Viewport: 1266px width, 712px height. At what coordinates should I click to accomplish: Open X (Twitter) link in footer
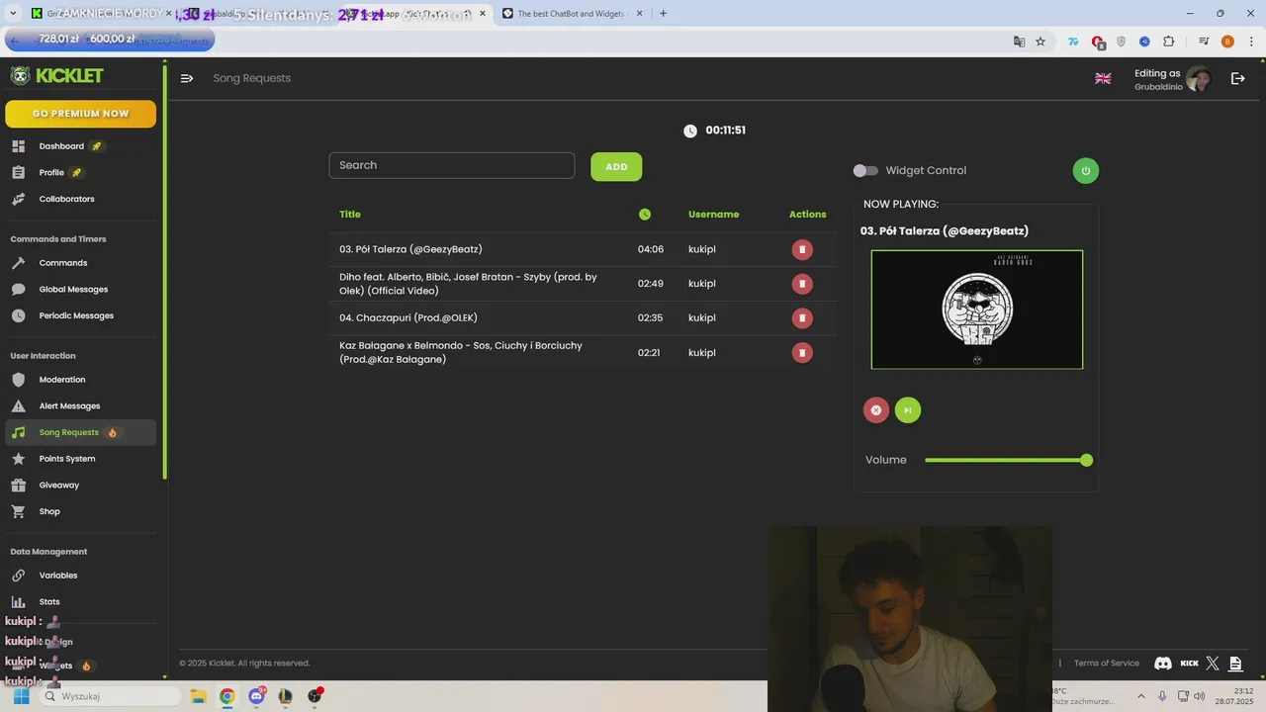(1214, 664)
